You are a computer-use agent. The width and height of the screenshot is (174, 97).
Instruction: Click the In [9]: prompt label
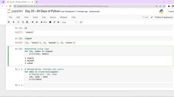click(x=19, y=49)
